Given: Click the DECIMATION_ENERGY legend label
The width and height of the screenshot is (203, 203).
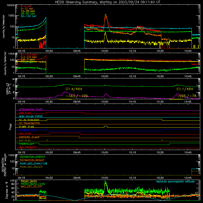Looking at the screenshot, I should point(32,157).
